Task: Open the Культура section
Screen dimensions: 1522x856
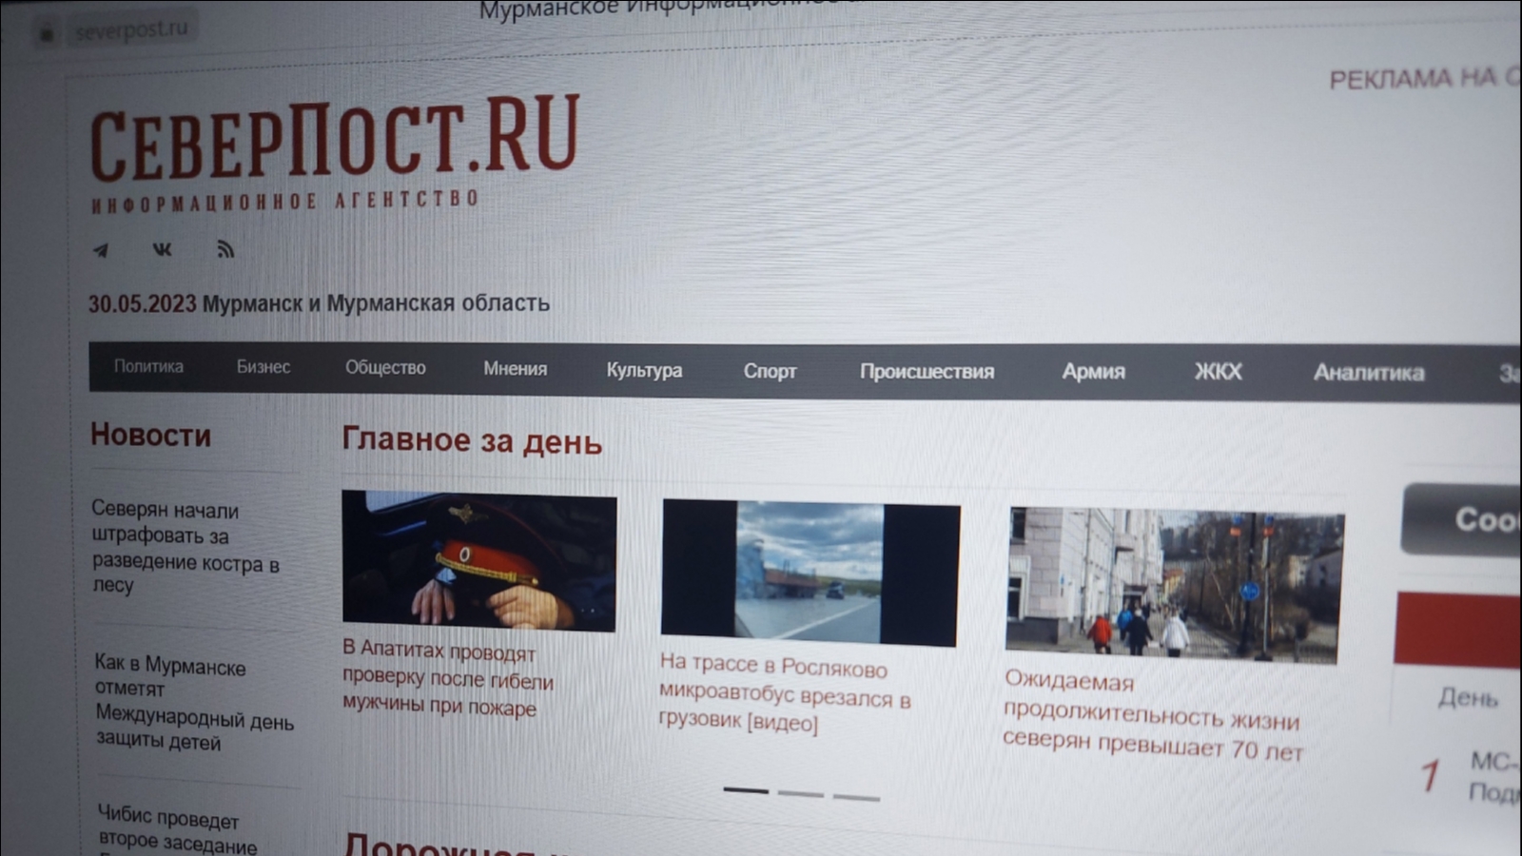Action: (x=644, y=370)
